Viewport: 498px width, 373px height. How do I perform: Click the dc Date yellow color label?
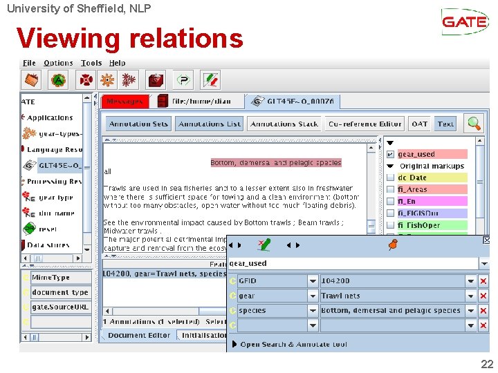pyautogui.click(x=432, y=178)
